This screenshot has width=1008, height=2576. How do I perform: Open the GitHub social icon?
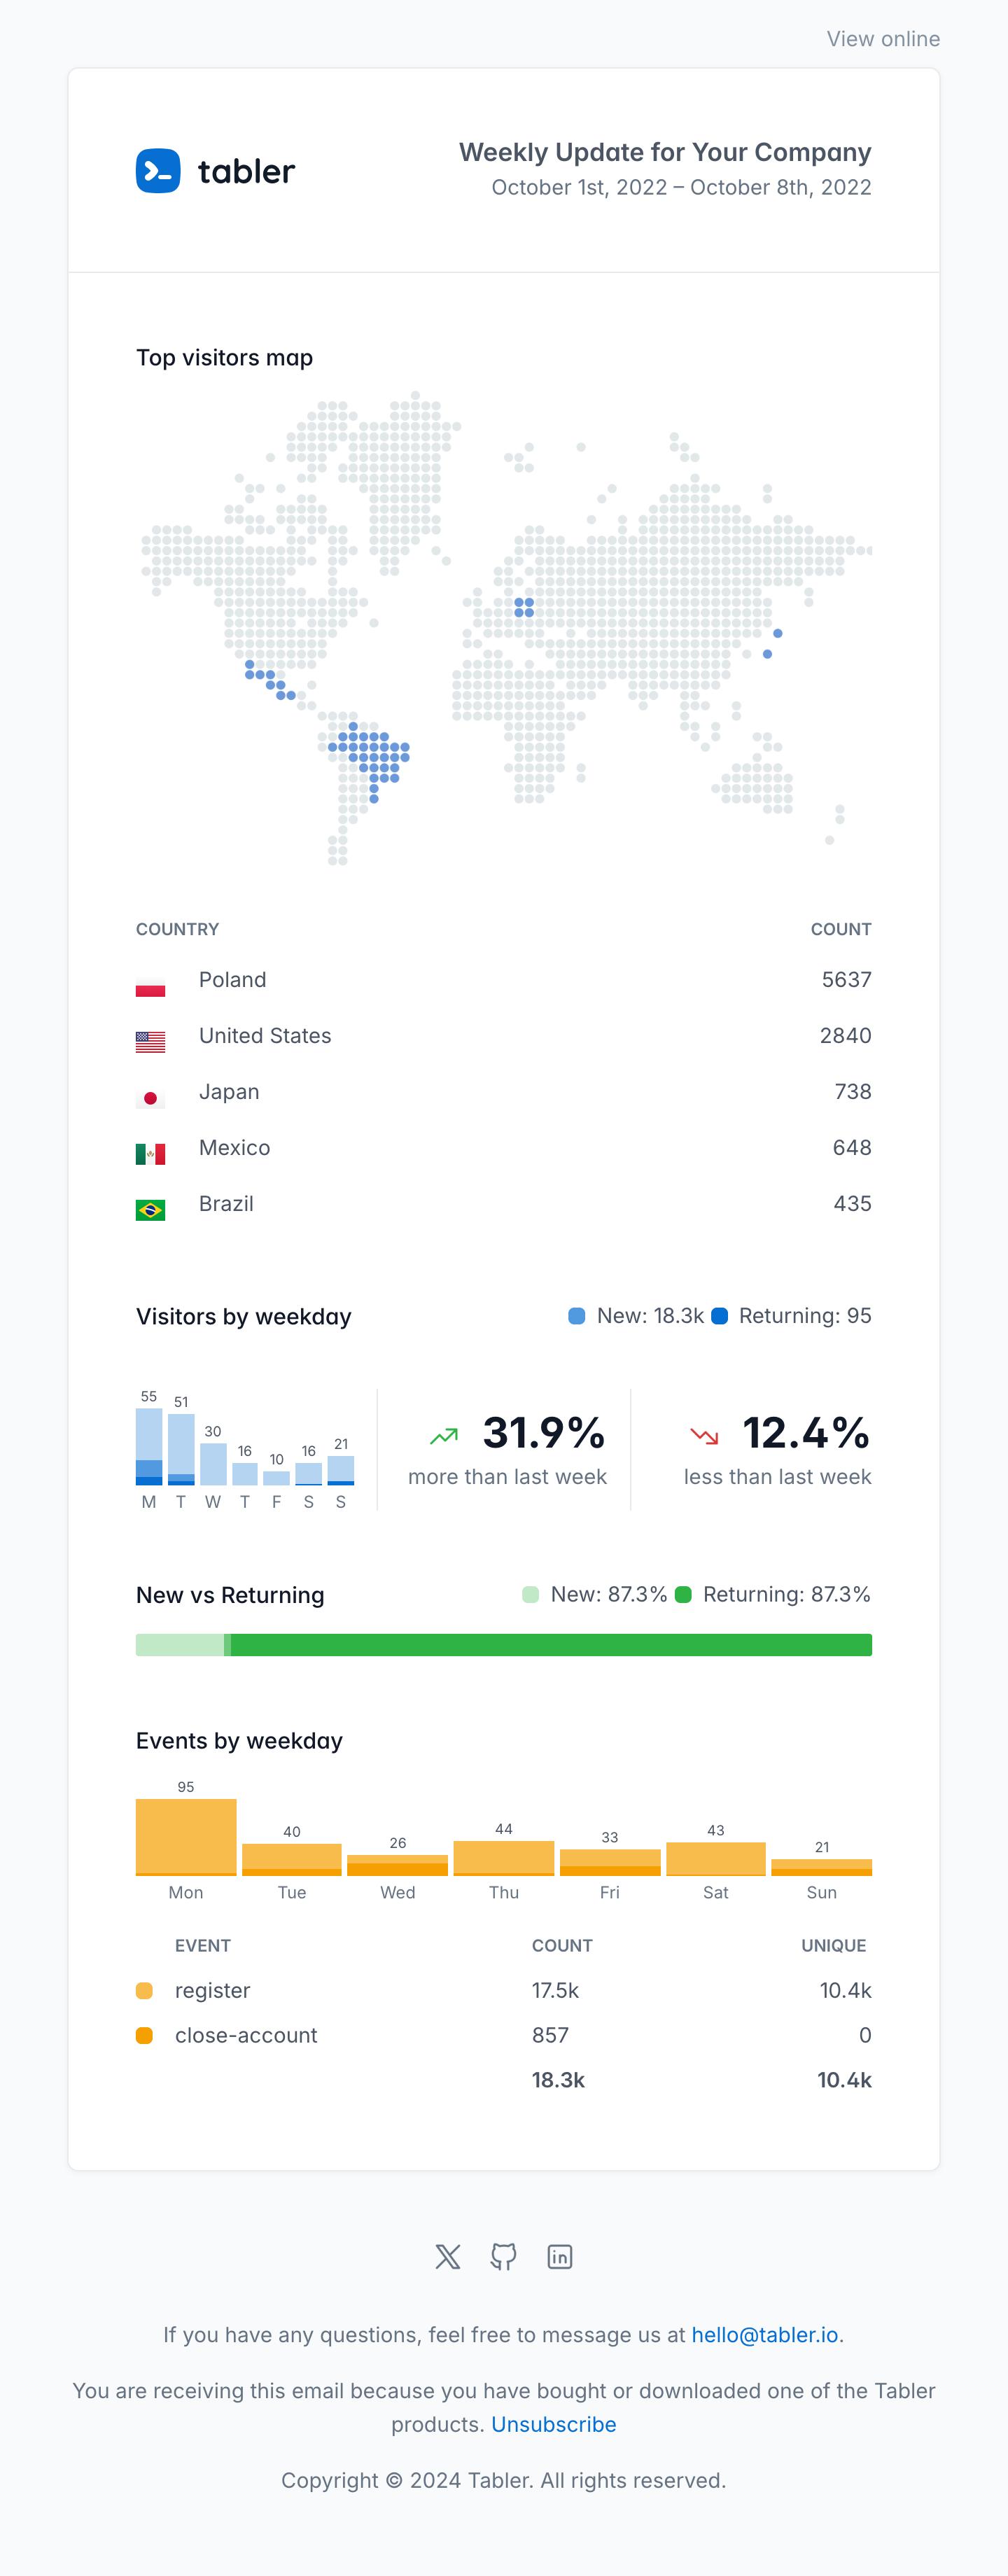[x=503, y=2257]
